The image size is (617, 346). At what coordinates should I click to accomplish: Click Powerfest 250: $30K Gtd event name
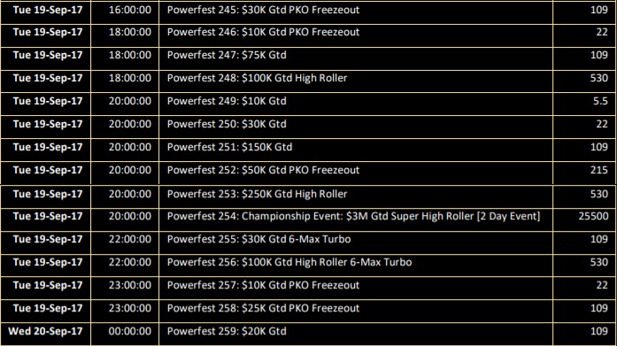coord(227,124)
